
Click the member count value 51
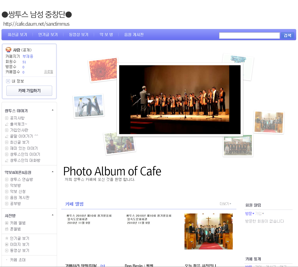(x=24, y=62)
